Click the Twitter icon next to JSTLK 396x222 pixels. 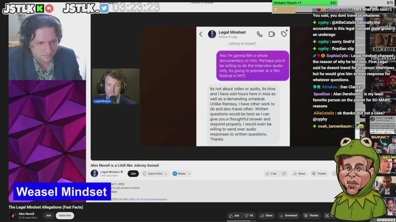pos(104,9)
